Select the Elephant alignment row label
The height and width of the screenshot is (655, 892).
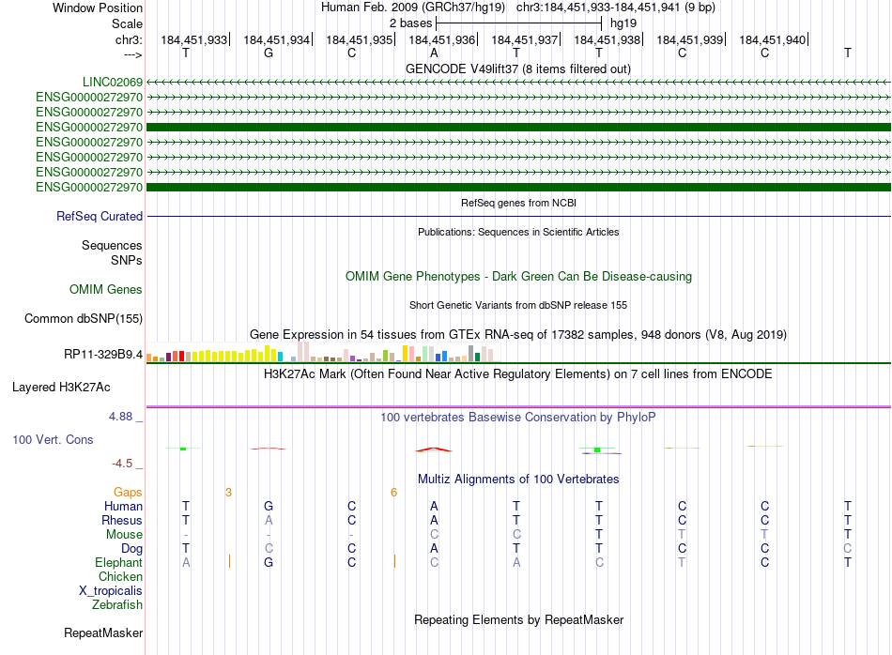click(118, 562)
